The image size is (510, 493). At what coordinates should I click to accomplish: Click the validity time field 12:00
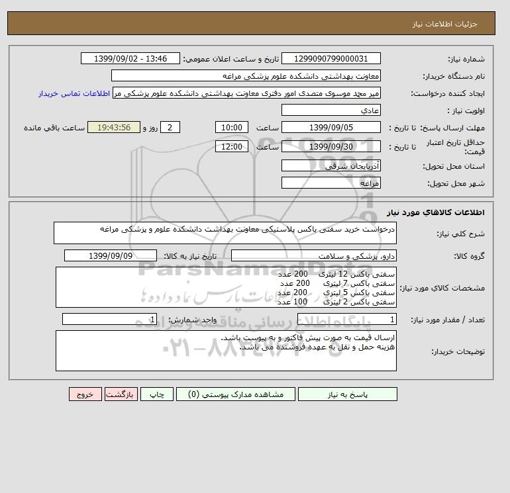(232, 146)
